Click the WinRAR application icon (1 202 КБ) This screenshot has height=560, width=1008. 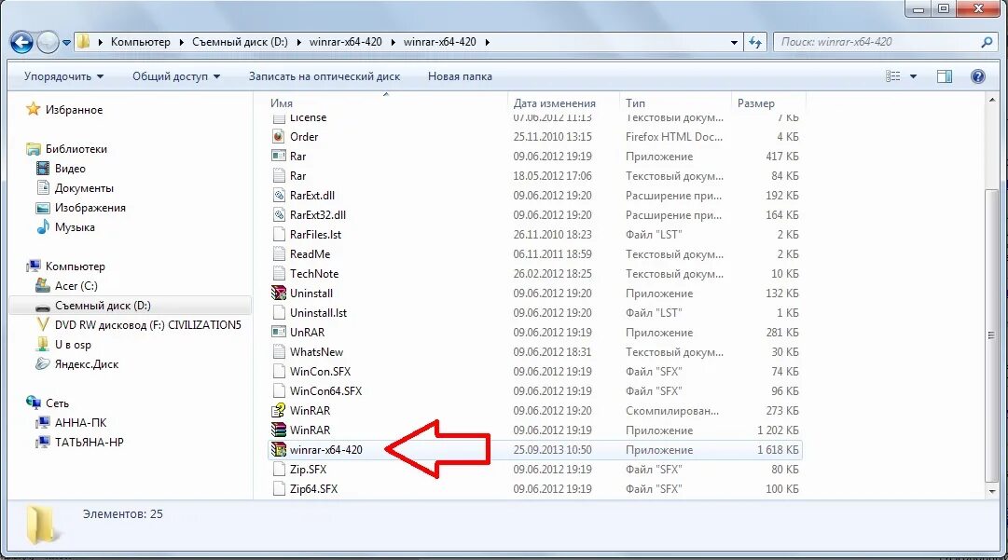coord(279,430)
